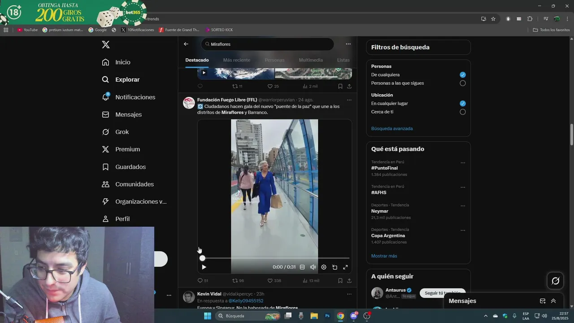Switch to the Destacado tab
The height and width of the screenshot is (323, 574).
tap(197, 60)
